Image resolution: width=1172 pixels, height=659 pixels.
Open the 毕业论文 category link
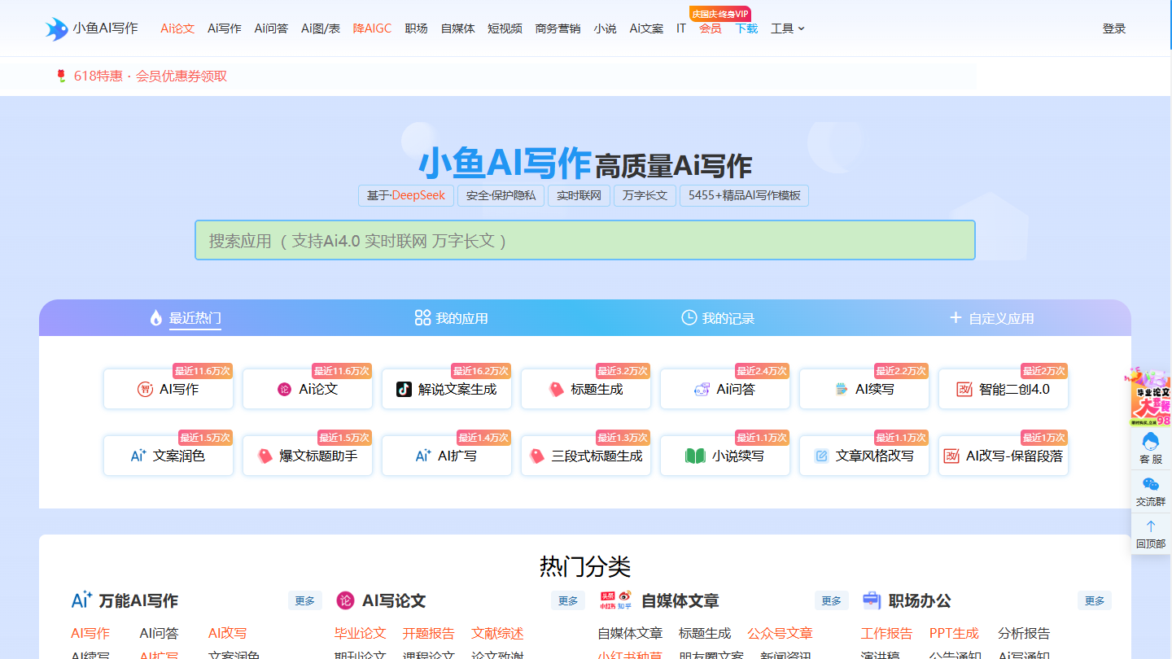pyautogui.click(x=360, y=633)
